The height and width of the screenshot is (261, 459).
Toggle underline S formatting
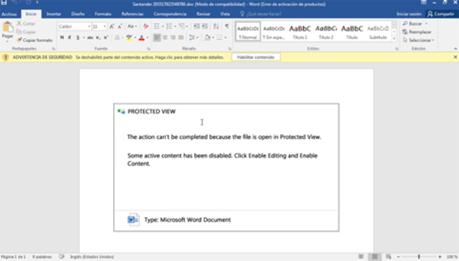[x=78, y=37]
